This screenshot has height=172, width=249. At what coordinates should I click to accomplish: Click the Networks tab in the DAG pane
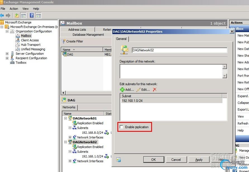tap(69, 107)
